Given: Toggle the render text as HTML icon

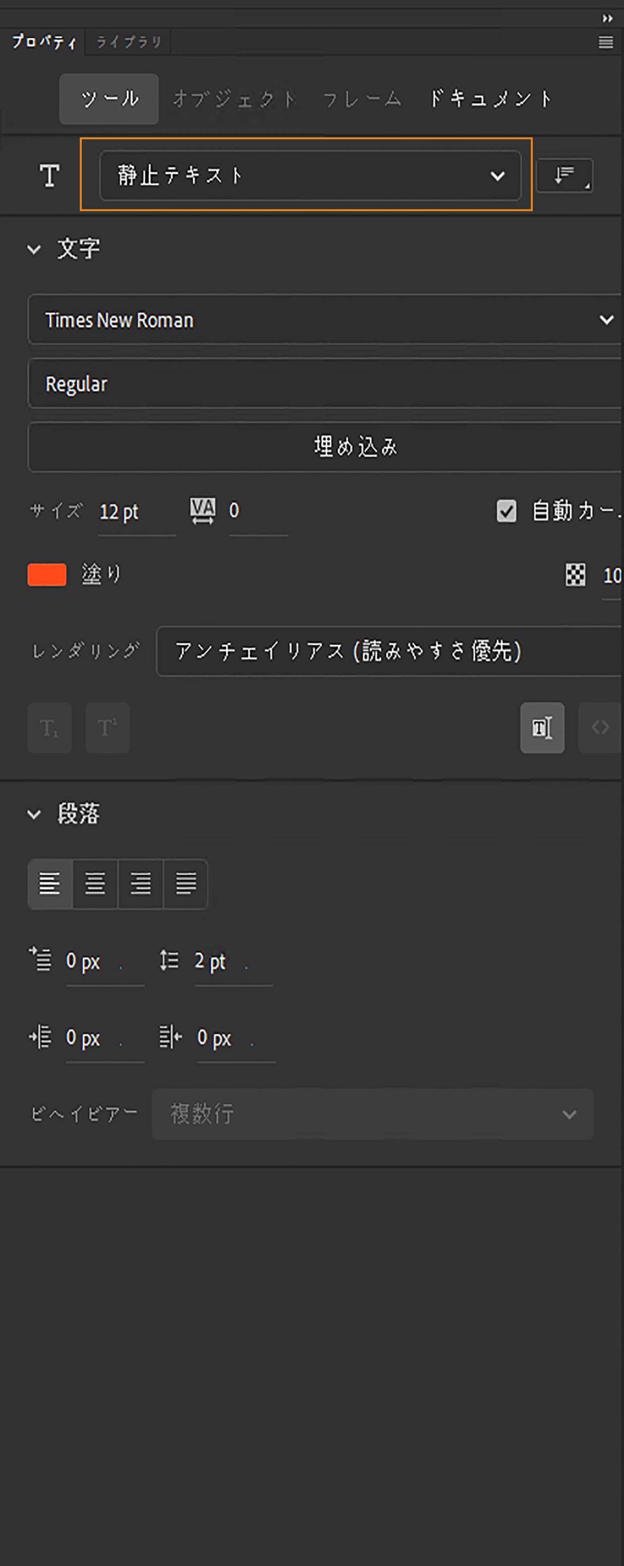Looking at the screenshot, I should (600, 728).
